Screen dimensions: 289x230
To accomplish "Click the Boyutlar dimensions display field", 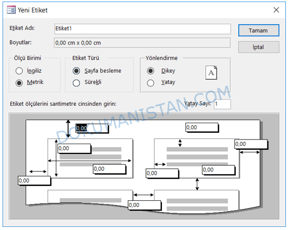I will coord(142,43).
